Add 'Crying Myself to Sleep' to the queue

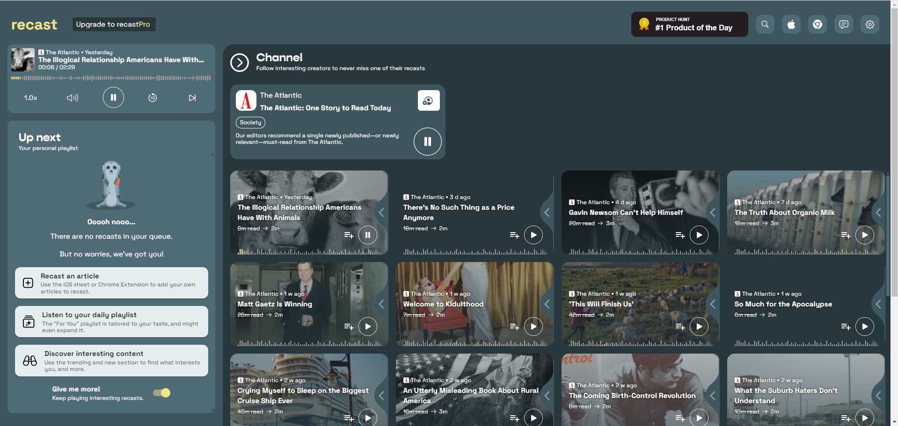349,418
